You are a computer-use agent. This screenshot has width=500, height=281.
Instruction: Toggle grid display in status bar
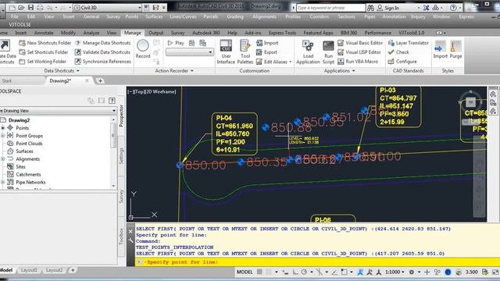click(259, 272)
